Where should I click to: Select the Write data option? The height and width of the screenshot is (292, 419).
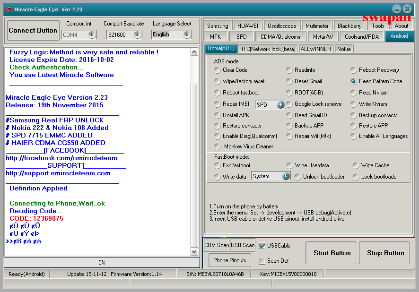tap(217, 177)
